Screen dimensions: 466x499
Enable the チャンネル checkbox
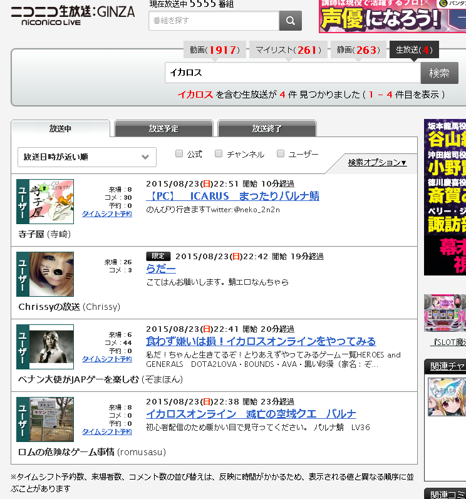(219, 154)
